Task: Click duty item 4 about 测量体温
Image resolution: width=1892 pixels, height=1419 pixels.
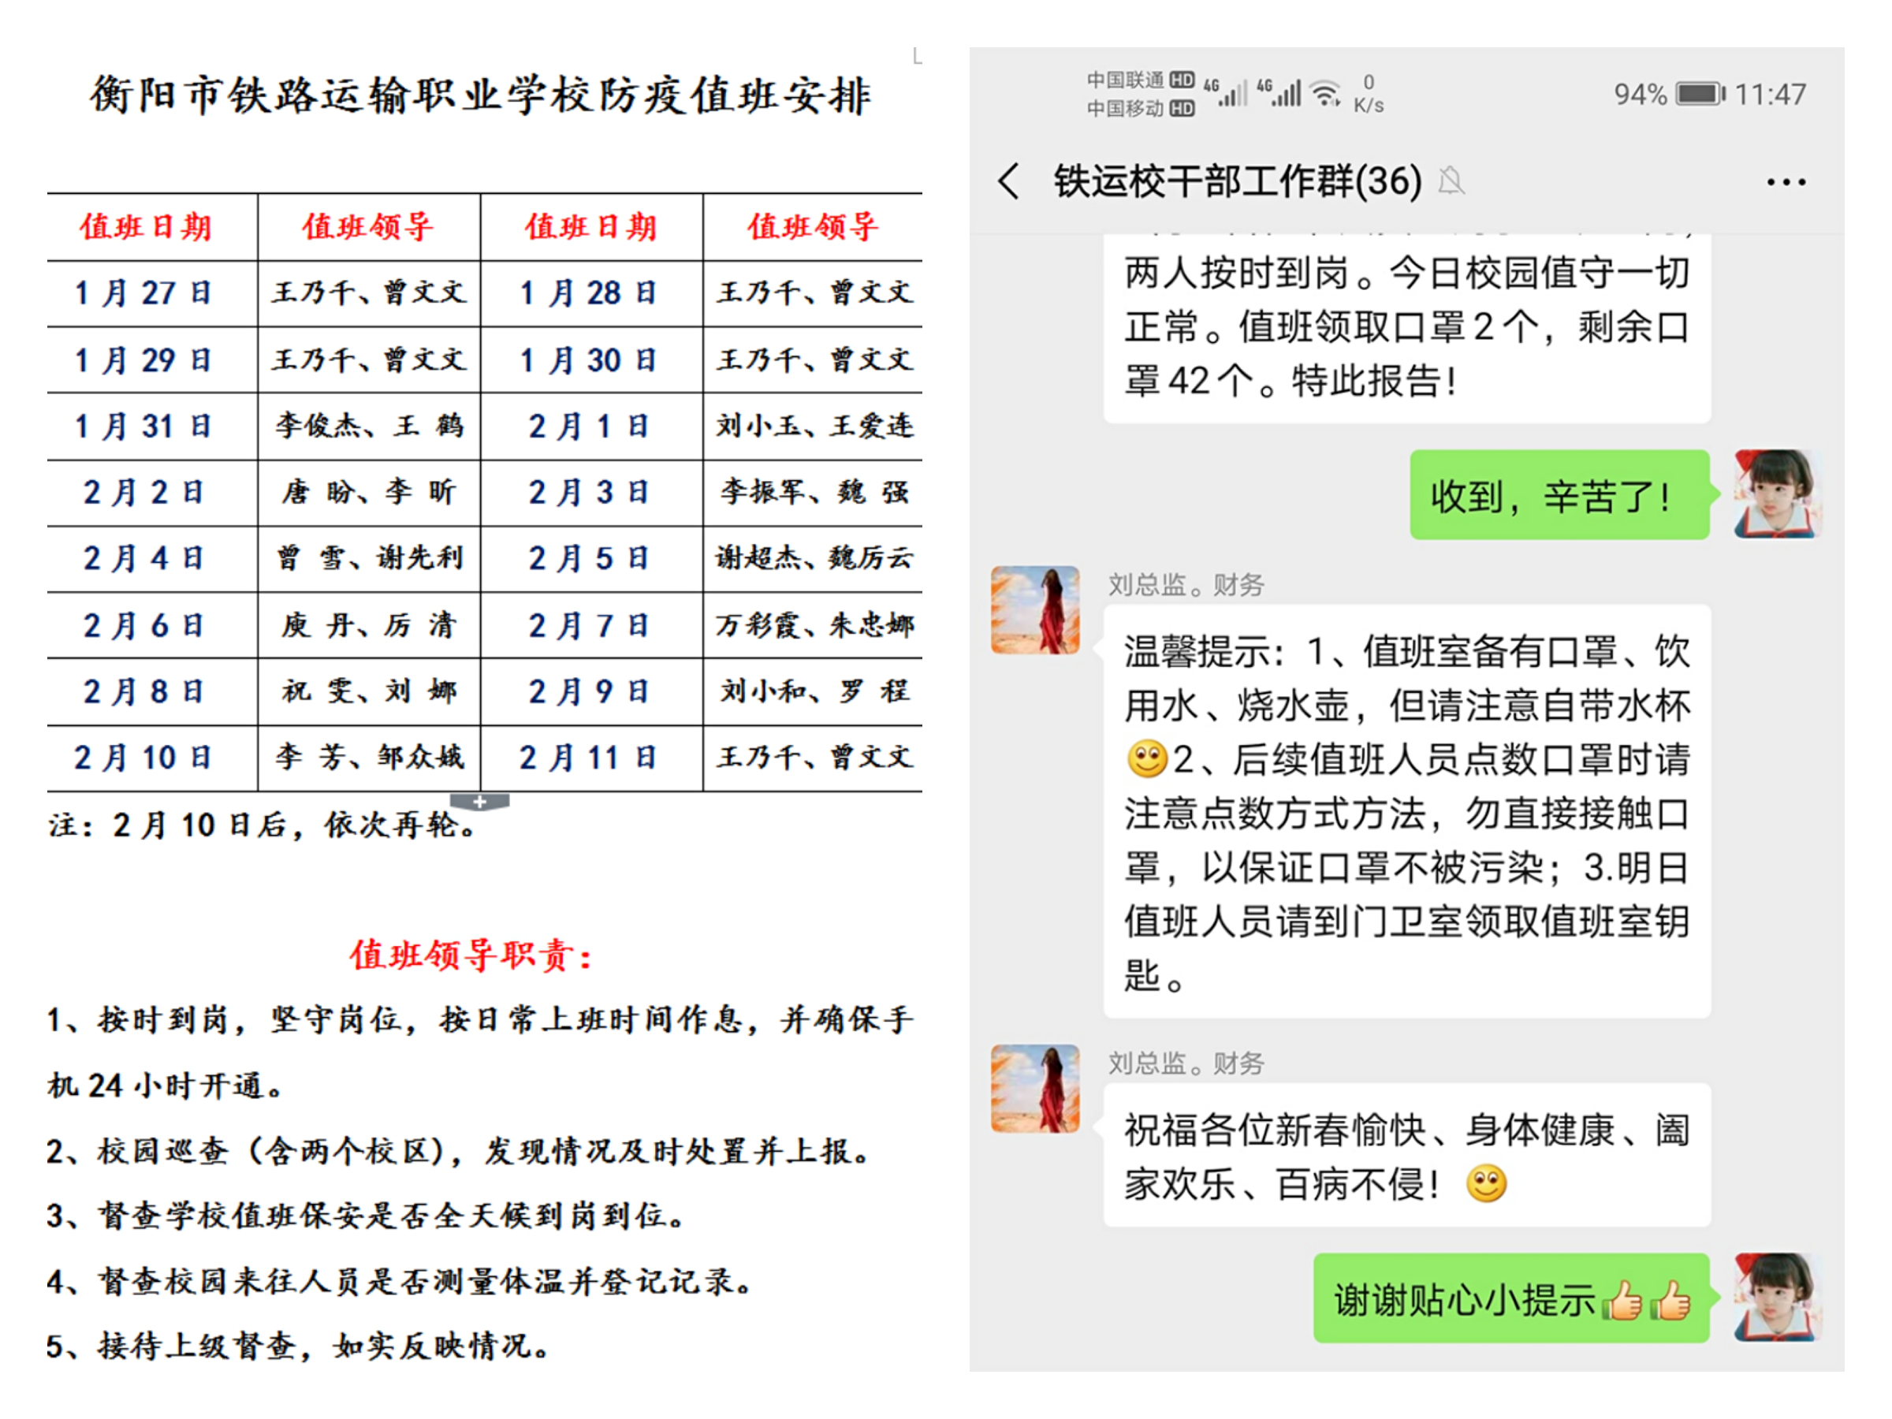Action: click(400, 1281)
